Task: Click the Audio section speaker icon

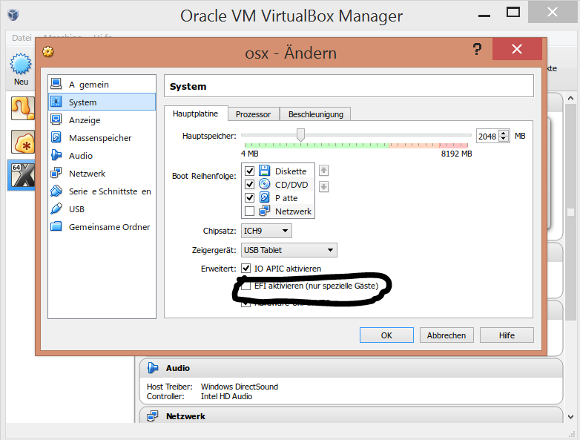Action: 153,368
